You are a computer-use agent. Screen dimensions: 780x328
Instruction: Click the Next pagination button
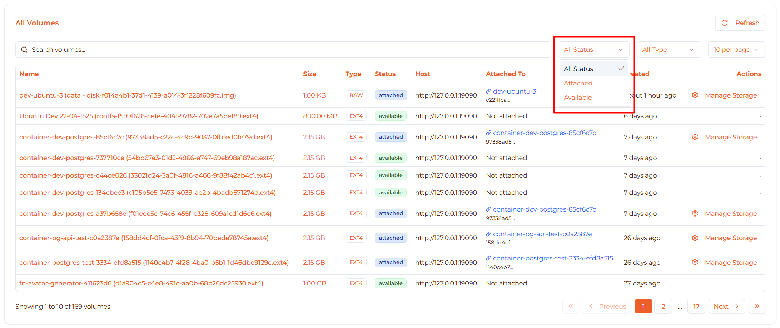[726, 306]
